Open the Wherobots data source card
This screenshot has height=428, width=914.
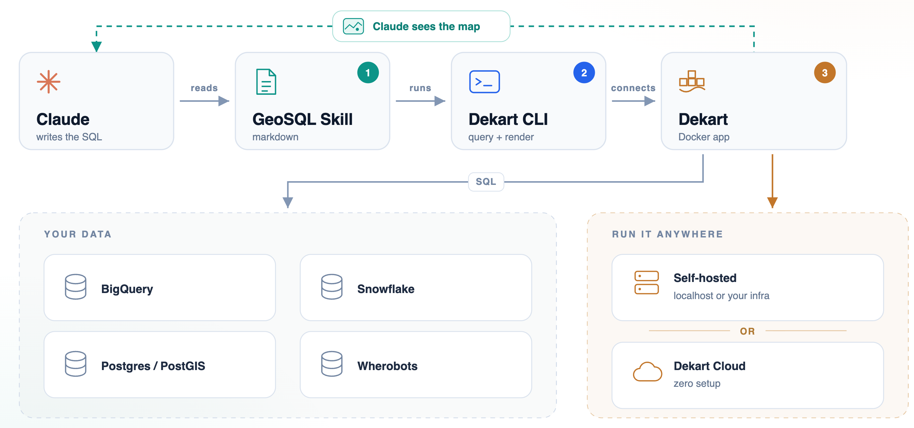tap(416, 365)
